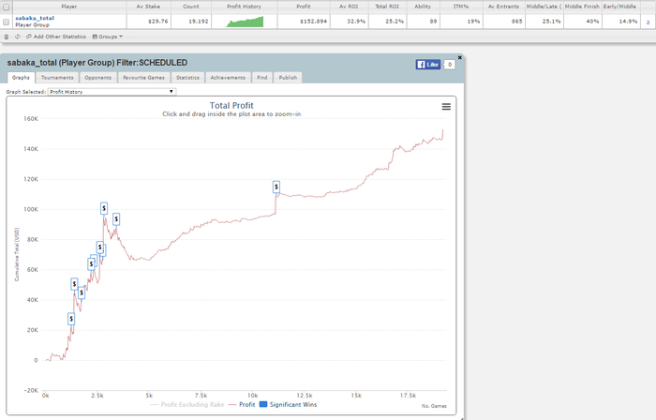
Task: Open the Tournaments tab
Action: [x=57, y=78]
